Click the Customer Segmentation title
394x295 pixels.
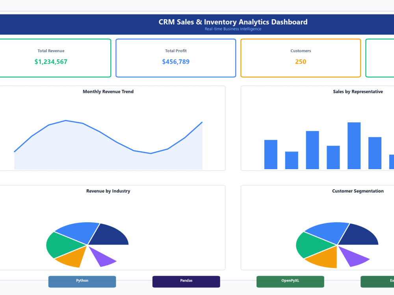pyautogui.click(x=358, y=191)
